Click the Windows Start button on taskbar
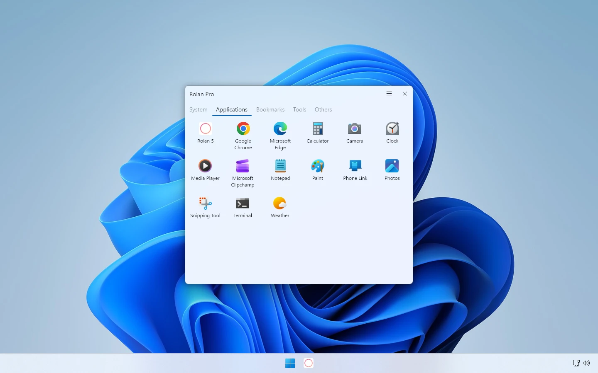Viewport: 598px width, 373px height. (x=290, y=363)
